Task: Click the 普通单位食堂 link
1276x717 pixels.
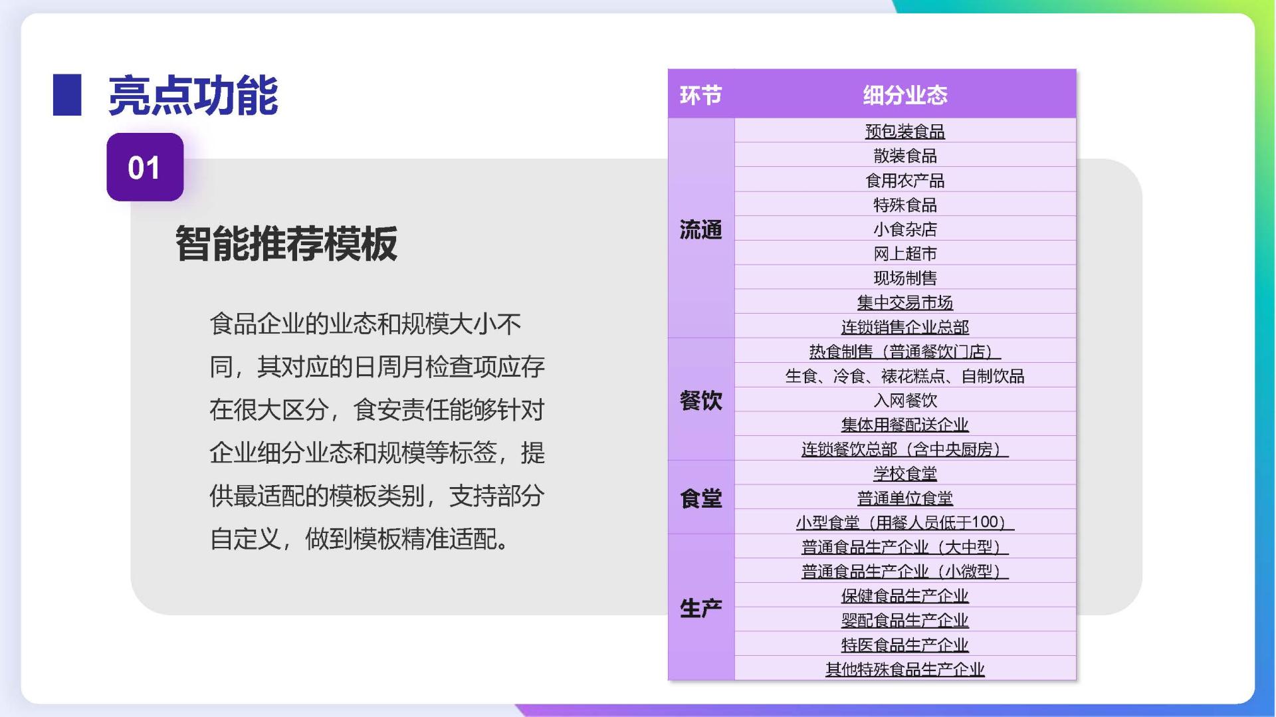Action: pos(904,498)
